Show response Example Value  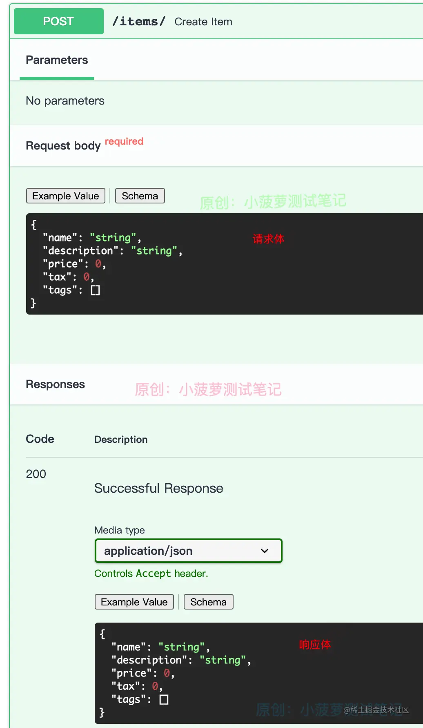pos(134,602)
